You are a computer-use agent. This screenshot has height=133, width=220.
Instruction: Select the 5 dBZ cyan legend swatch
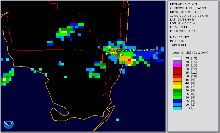pos(177,108)
